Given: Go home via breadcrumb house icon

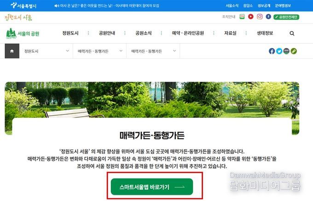Looking at the screenshot, I should point(12,51).
